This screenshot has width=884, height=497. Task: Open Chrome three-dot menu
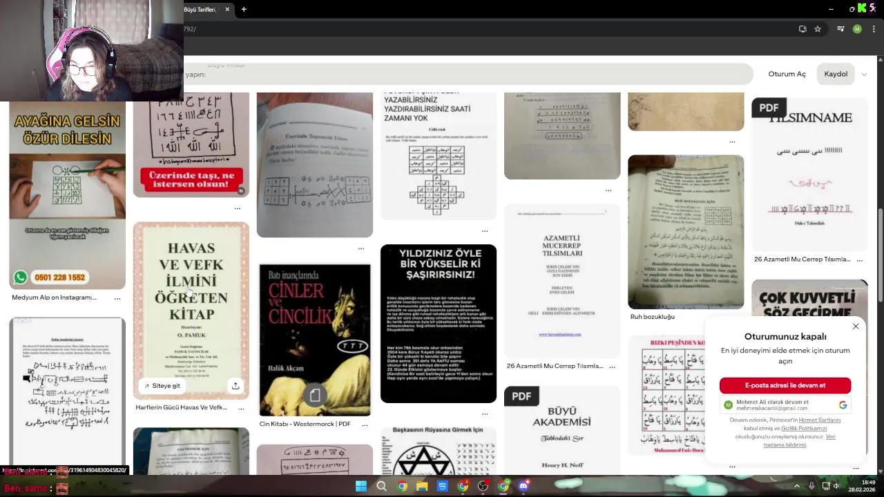point(872,29)
